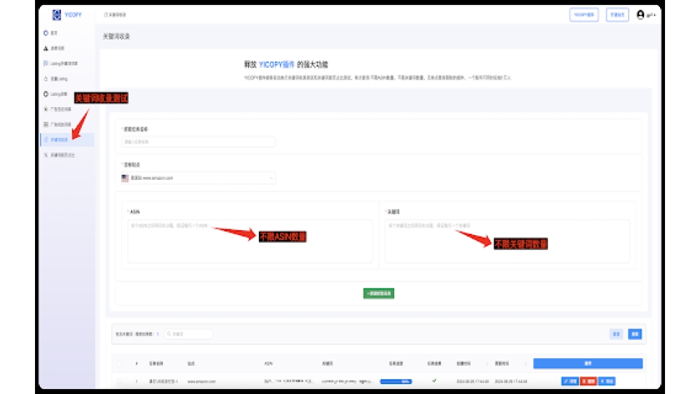Toggle the checkbox for row 1

point(120,381)
